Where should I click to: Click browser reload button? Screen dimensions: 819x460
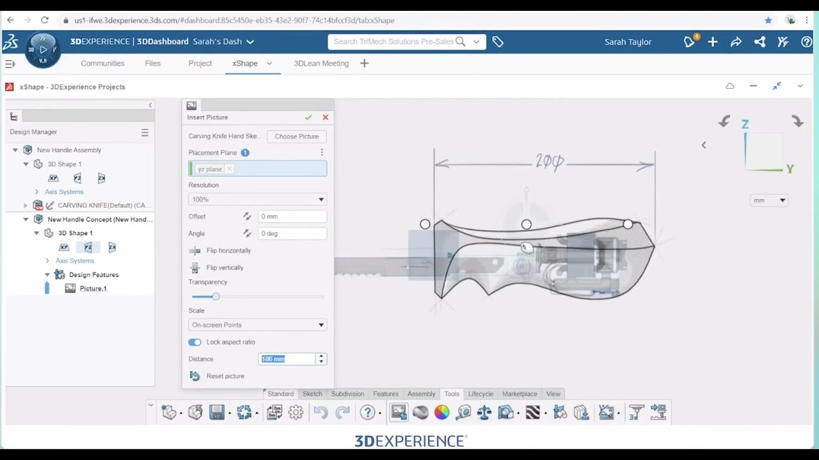(x=44, y=20)
